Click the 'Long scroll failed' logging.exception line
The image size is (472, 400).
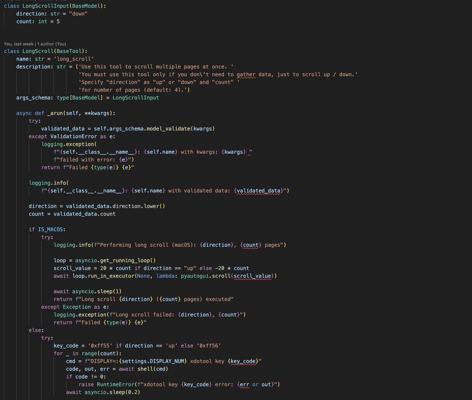(150, 314)
